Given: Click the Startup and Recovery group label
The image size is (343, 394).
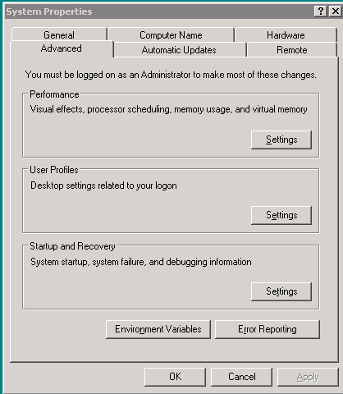Looking at the screenshot, I should [x=72, y=246].
